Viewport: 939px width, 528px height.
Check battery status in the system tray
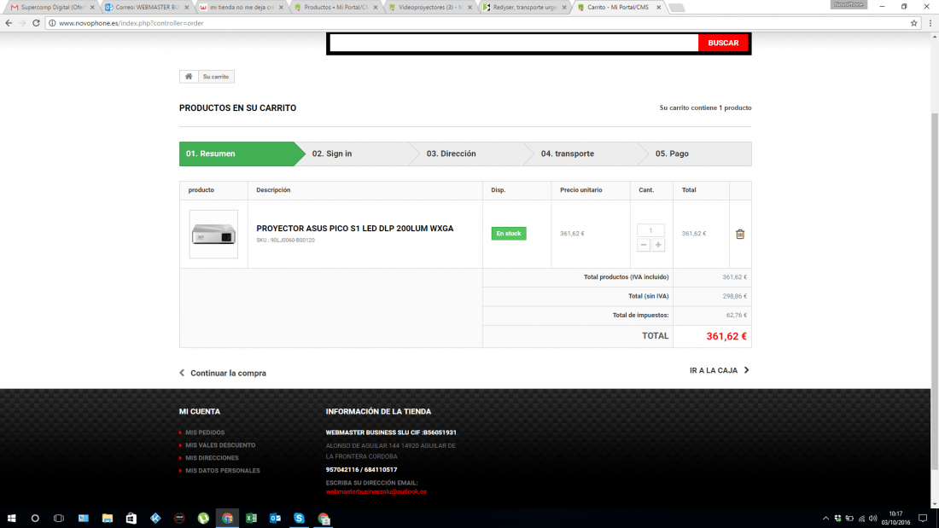(x=849, y=519)
